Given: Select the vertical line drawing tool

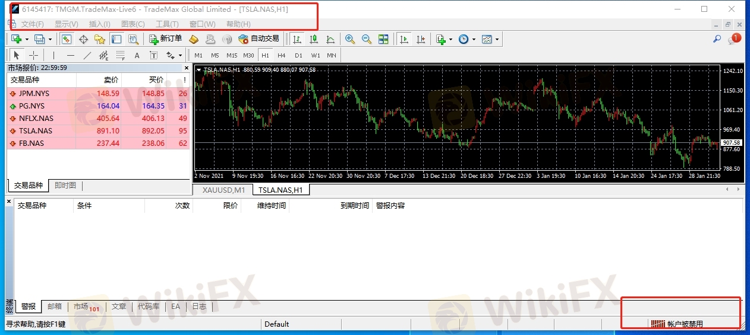Looking at the screenshot, I should pyautogui.click(x=54, y=55).
